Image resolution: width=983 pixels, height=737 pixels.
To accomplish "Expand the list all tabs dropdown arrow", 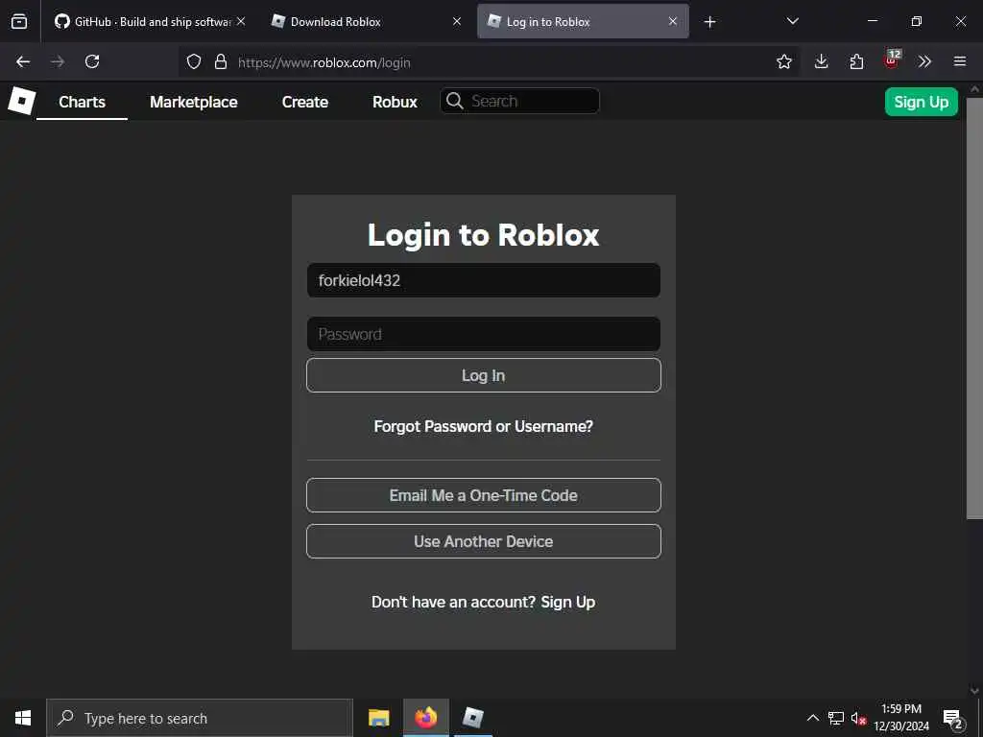I will coord(792,21).
